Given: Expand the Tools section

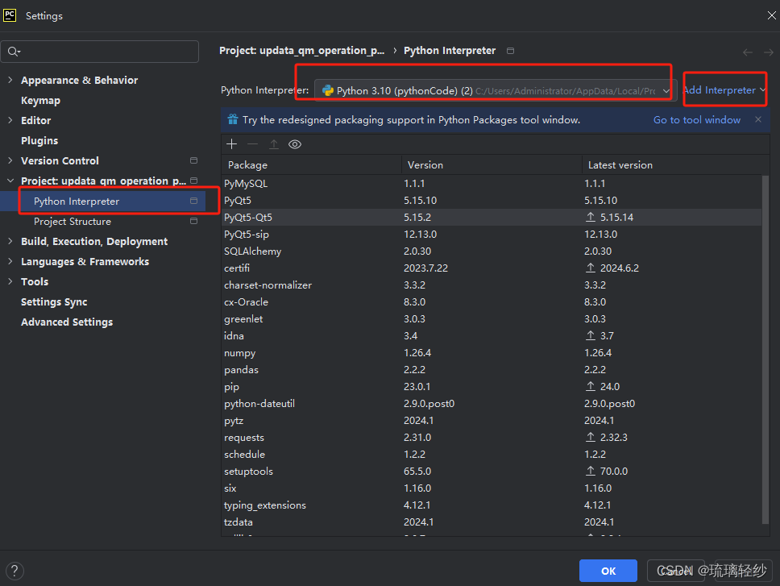Looking at the screenshot, I should point(10,281).
